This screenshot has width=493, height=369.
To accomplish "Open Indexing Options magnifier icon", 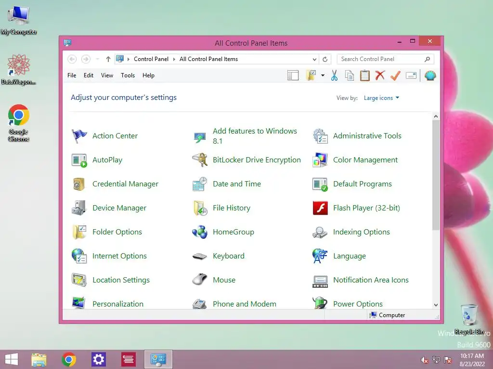I will pos(320,232).
